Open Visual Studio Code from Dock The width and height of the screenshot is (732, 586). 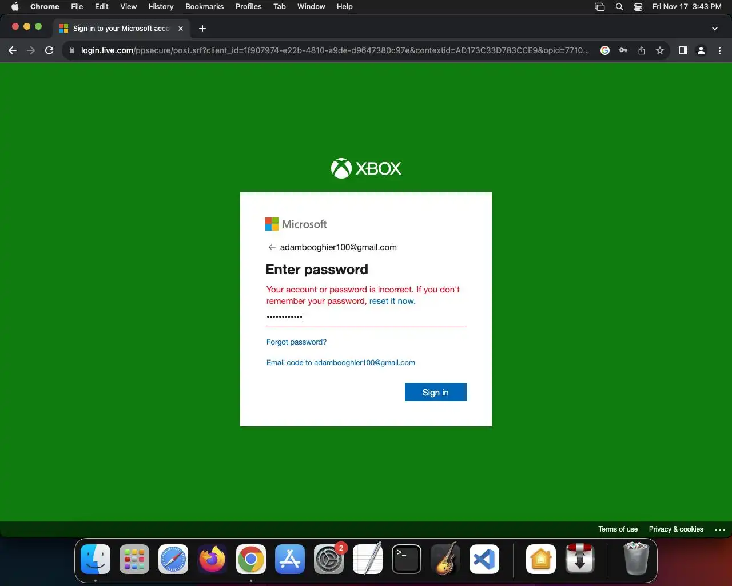pyautogui.click(x=484, y=559)
